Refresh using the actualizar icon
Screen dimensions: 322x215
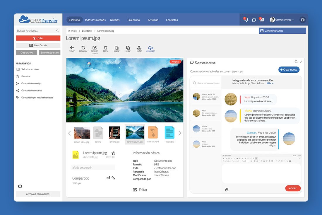tap(83, 48)
